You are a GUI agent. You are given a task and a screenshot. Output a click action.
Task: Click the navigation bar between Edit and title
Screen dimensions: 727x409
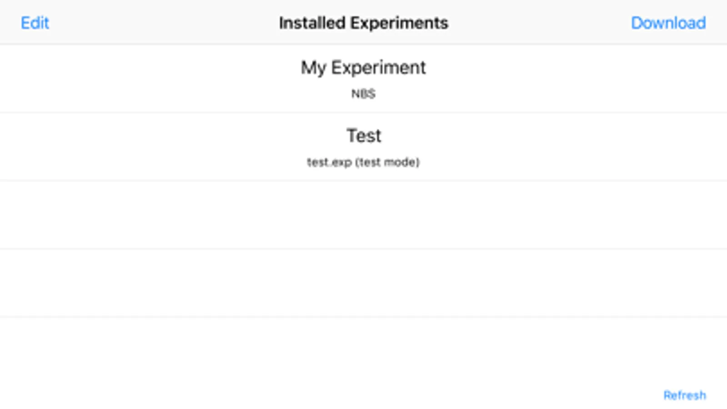coord(159,23)
